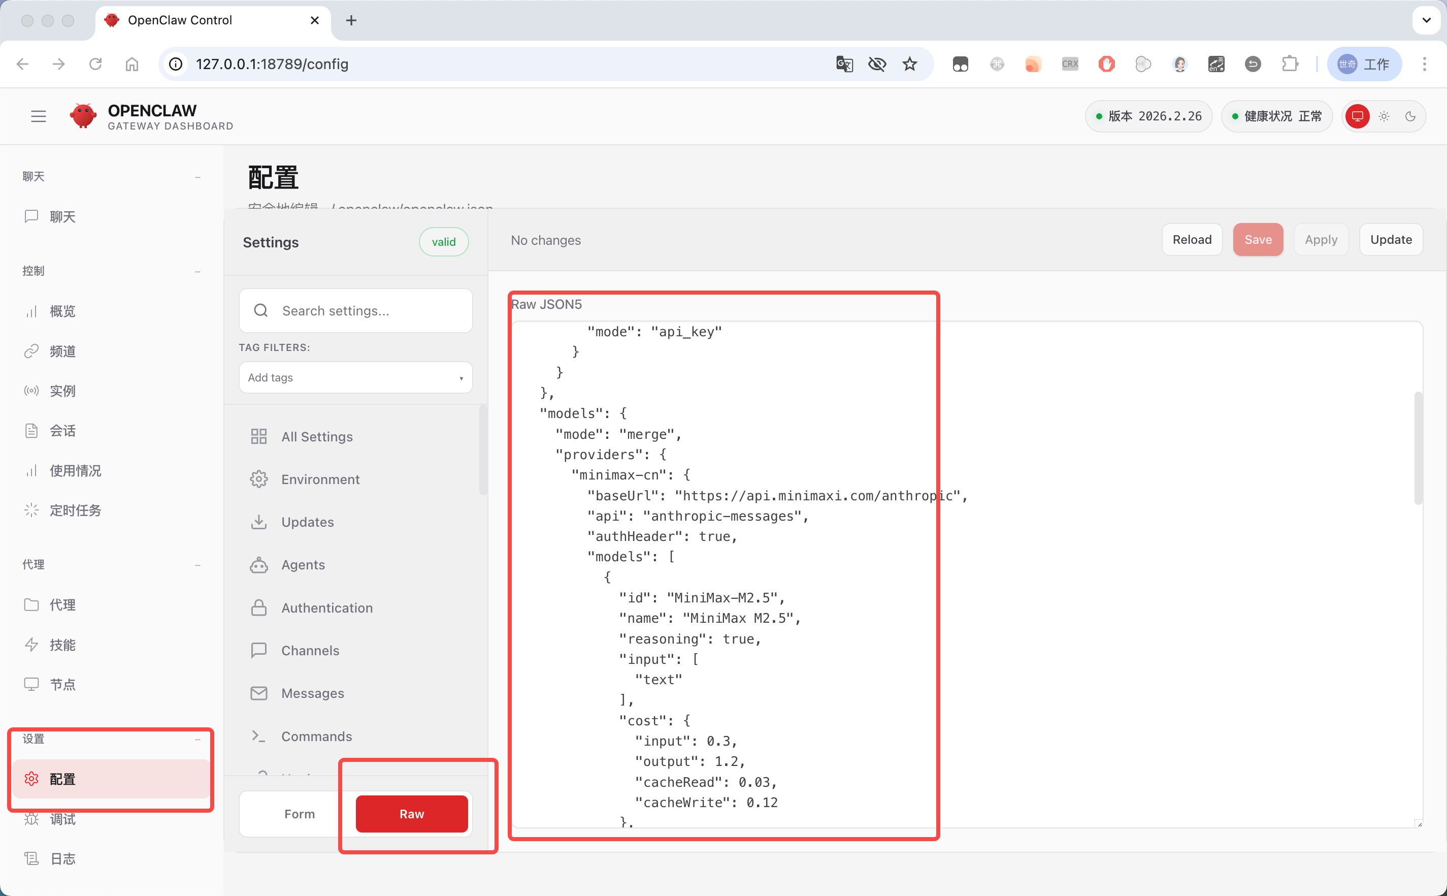Click the Update button
Screen dimensions: 1447x896
pyautogui.click(x=1390, y=239)
